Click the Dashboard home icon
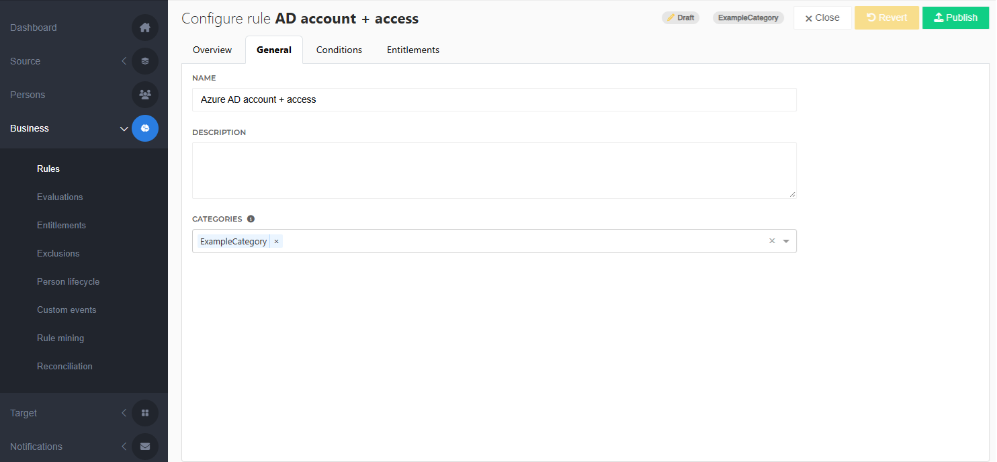 145,28
